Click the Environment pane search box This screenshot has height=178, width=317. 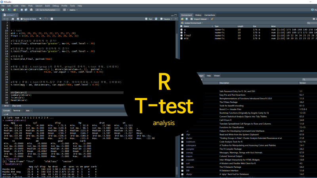pos(311,23)
